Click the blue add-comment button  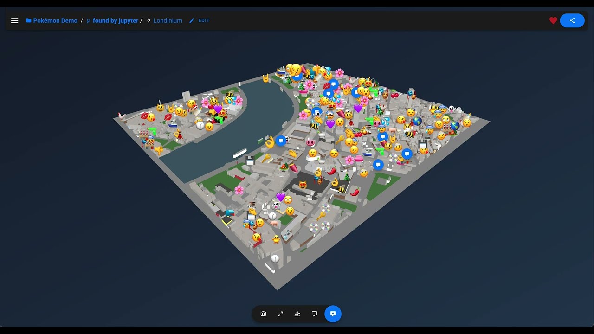tap(333, 314)
